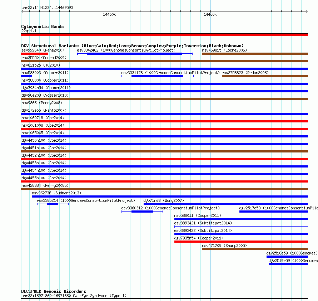The image size is (318, 301).
Task: Click dgv4455n100 (Coe2014) label
Action: [44, 178]
